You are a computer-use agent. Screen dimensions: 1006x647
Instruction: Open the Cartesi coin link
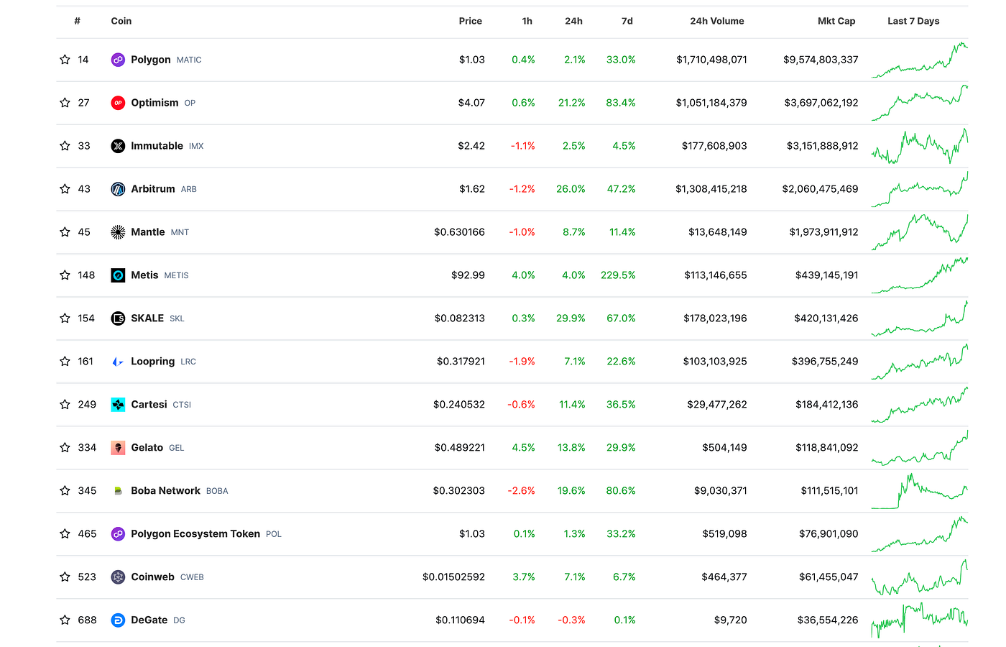(149, 405)
